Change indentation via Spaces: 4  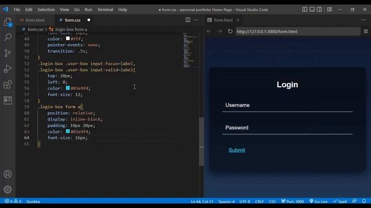[226, 202]
